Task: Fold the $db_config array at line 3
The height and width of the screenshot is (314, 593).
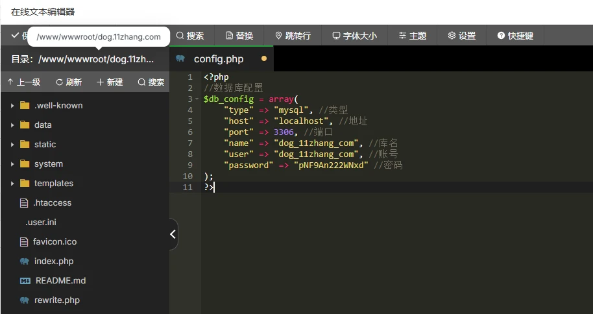Action: [197, 99]
